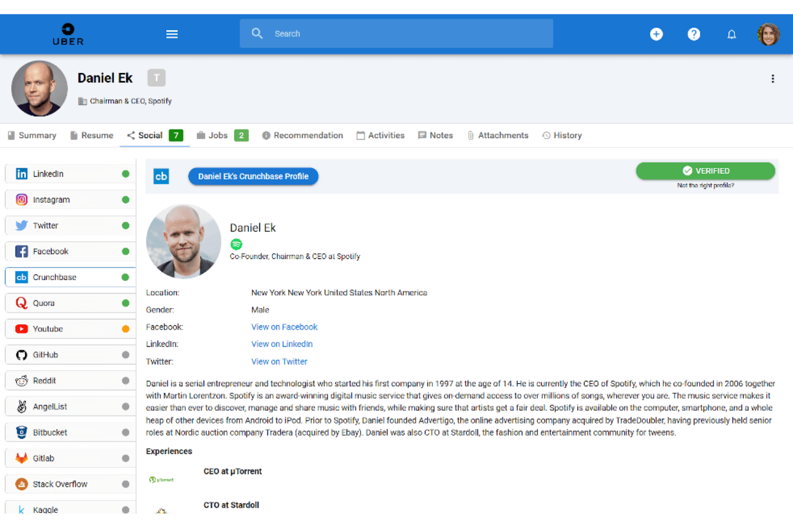Click the Crunchbase cb icon in sidebar

coord(21,277)
